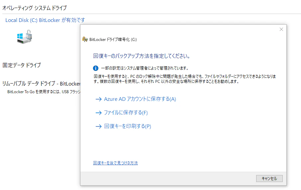Screen dimensions: 301x190
Task: Close the BitLocker dialog with X
Action: pyautogui.click(x=281, y=29)
